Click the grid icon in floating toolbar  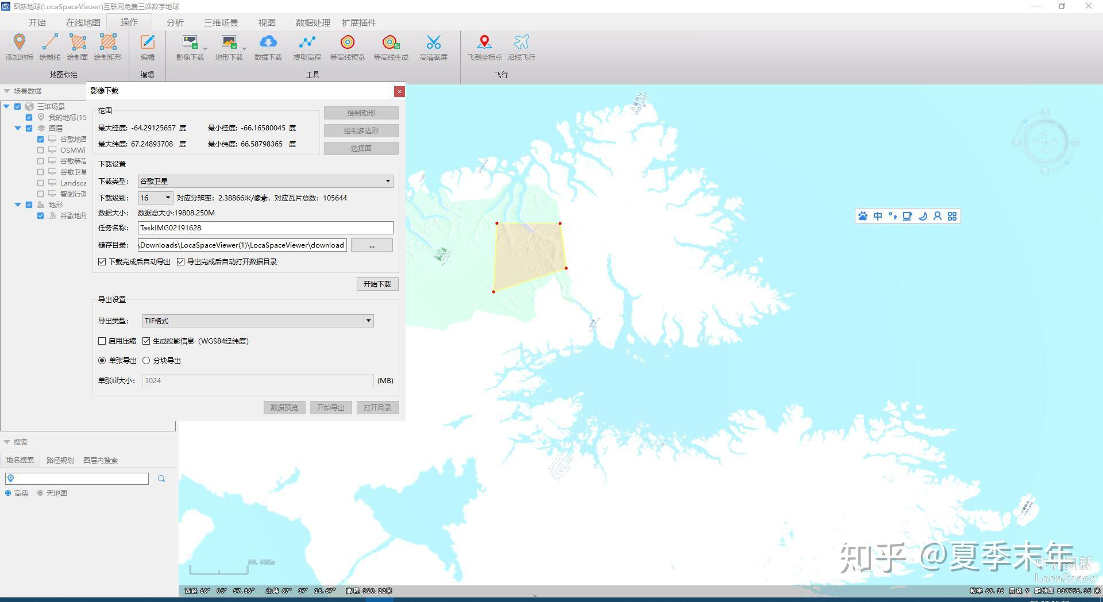(952, 216)
